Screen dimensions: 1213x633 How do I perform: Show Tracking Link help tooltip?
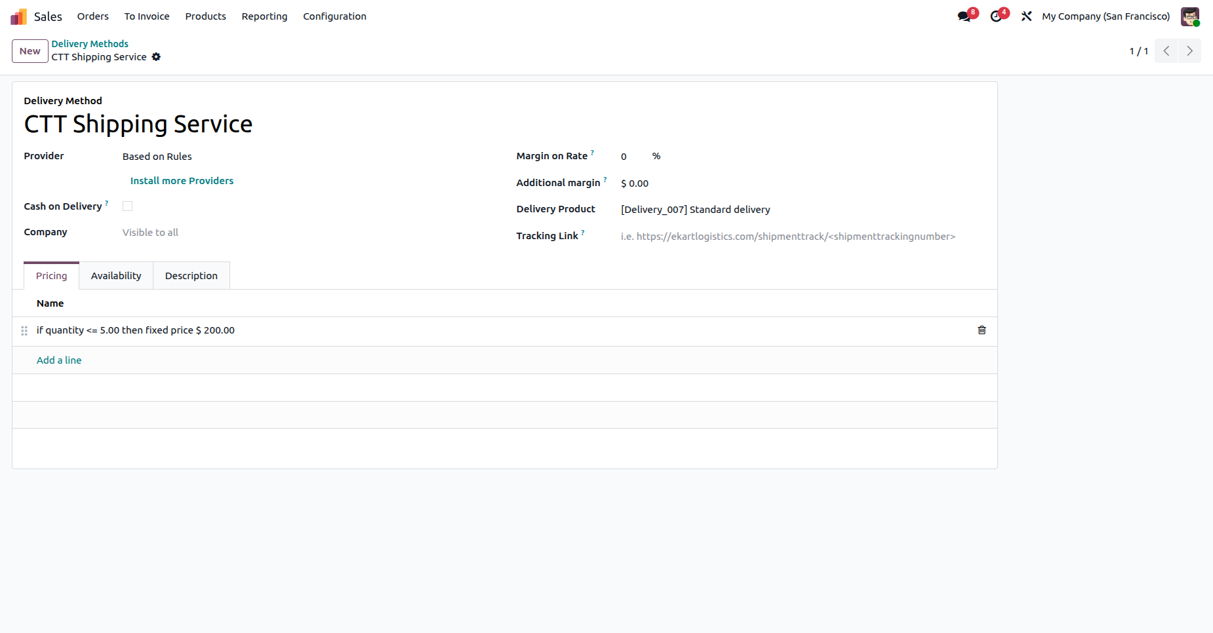tap(583, 233)
